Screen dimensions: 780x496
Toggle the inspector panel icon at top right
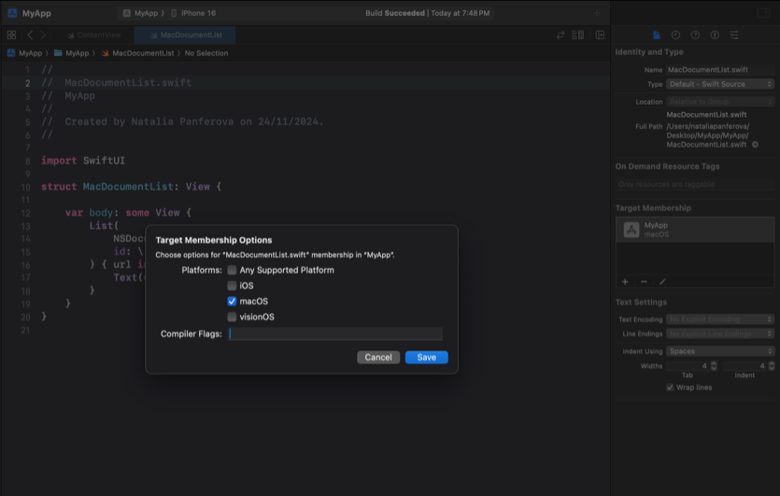[x=763, y=13]
